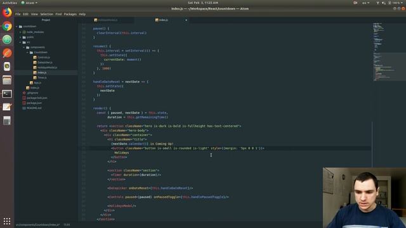Screen dimensions: 406x228
Task: Open the Packages menu
Action: (x=70, y=14)
